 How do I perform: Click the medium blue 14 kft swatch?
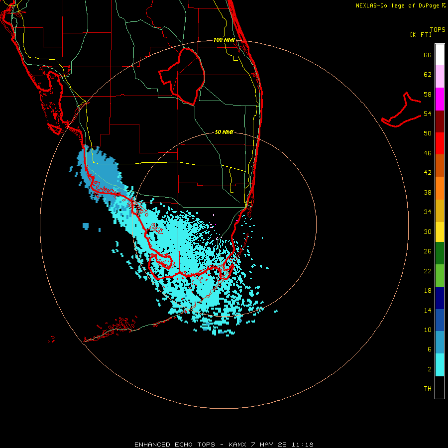[x=440, y=320]
